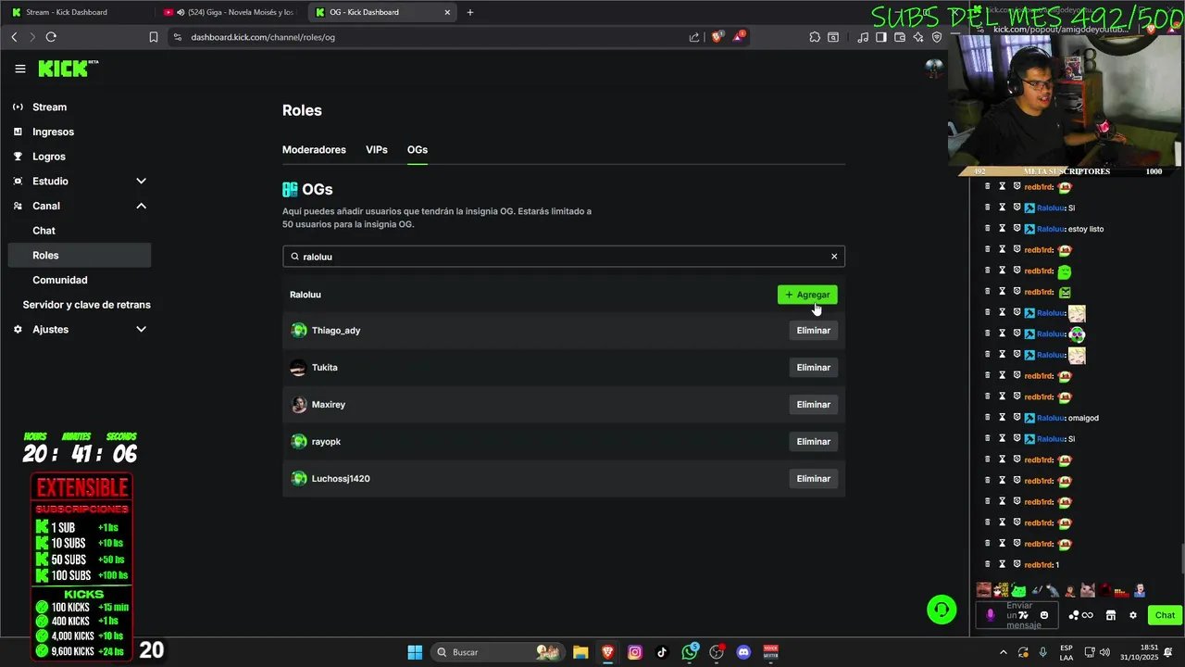Open the emoji picker in chat input
The width and height of the screenshot is (1185, 667).
click(1044, 615)
